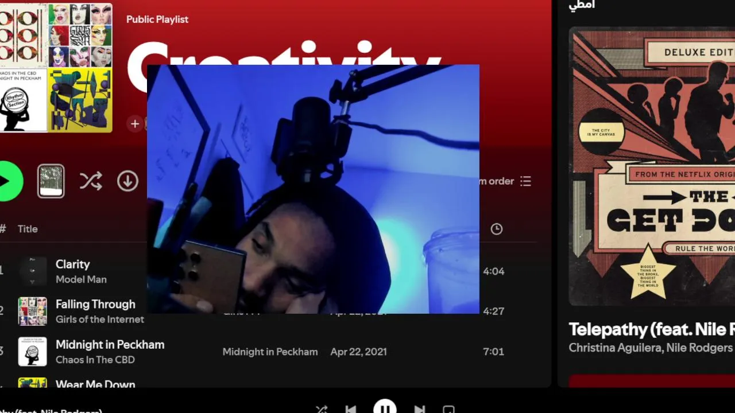Open the now playing title Telepathy
This screenshot has width=735, height=413.
pos(652,329)
